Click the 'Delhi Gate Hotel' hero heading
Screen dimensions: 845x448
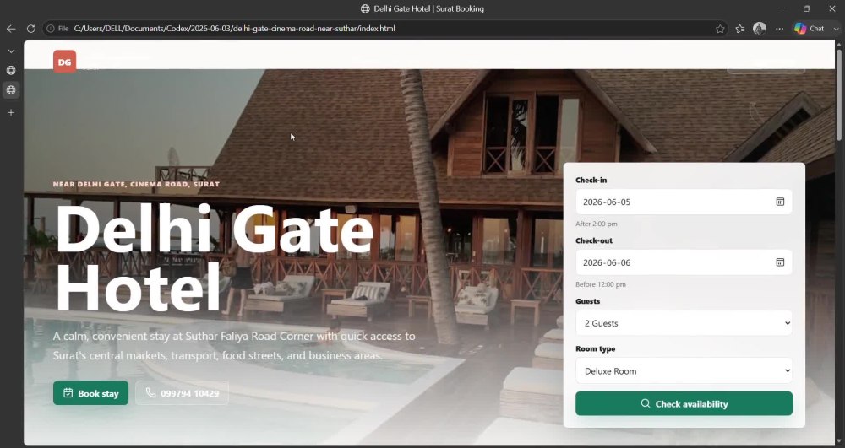pyautogui.click(x=215, y=258)
